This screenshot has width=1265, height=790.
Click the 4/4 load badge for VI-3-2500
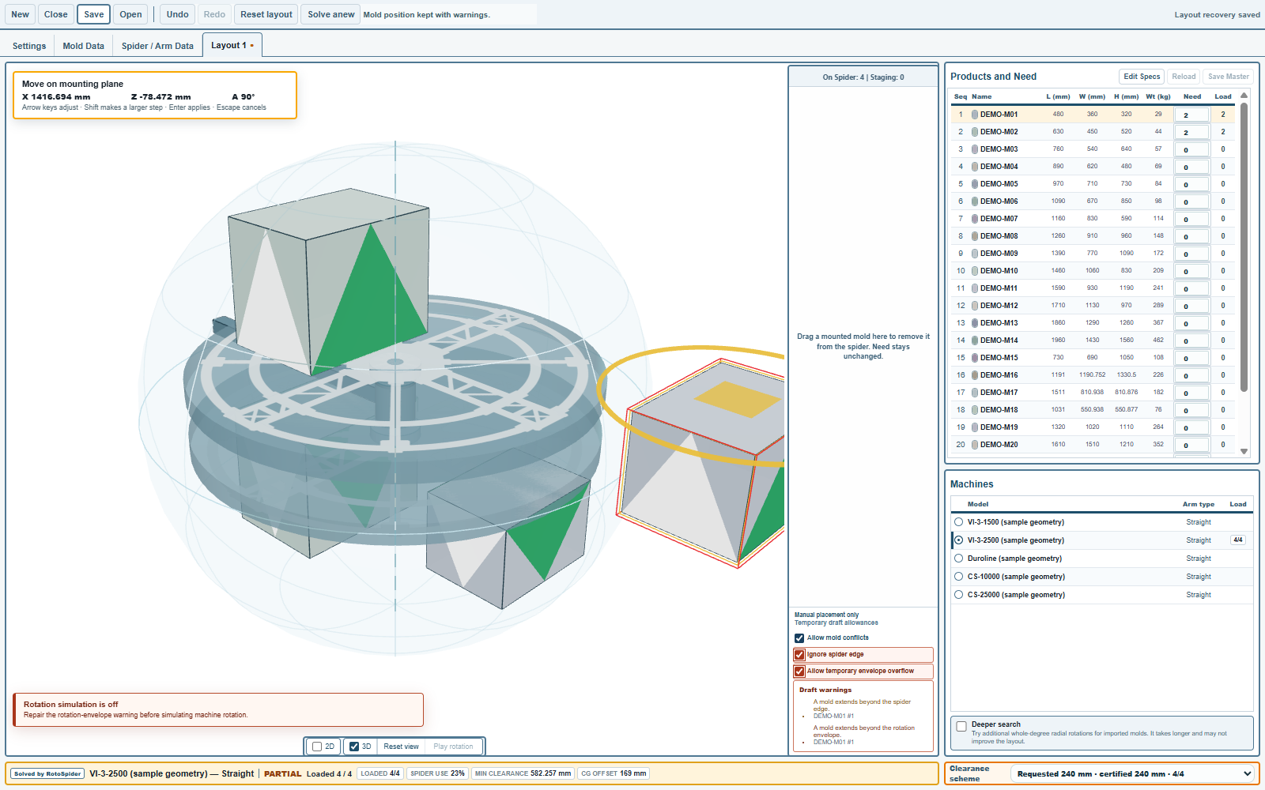point(1238,540)
